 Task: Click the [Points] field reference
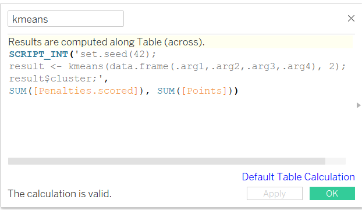click(204, 91)
